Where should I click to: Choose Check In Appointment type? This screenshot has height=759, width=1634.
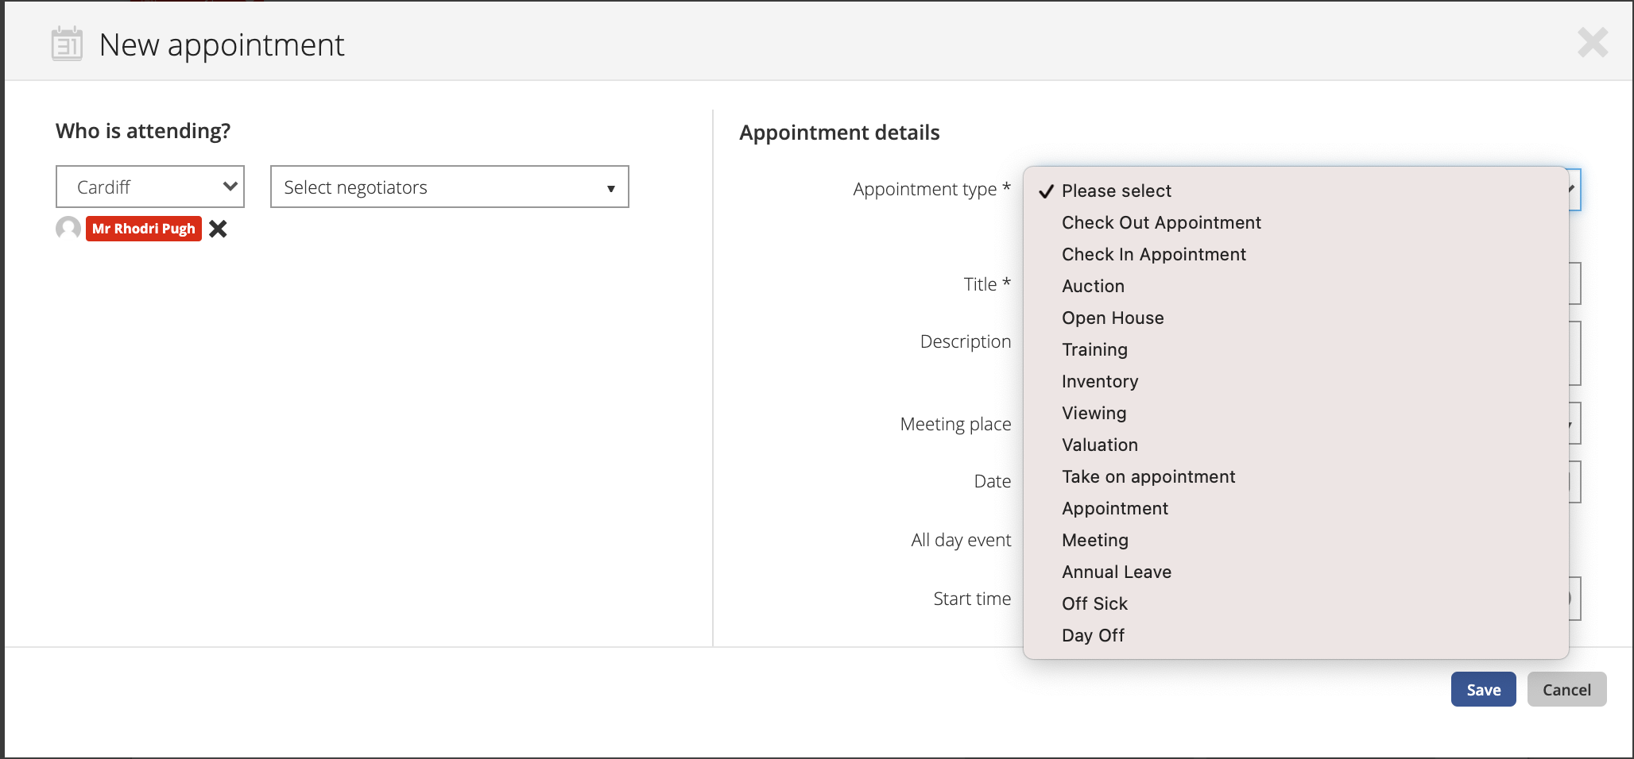pyautogui.click(x=1296, y=254)
